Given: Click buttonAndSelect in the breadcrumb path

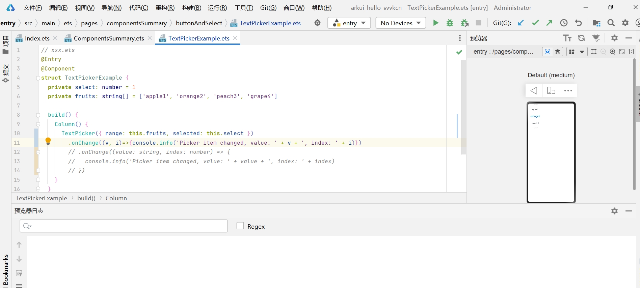Looking at the screenshot, I should (x=199, y=23).
